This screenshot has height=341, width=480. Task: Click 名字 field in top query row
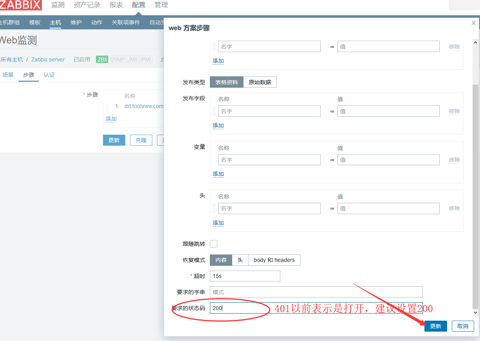click(x=269, y=47)
